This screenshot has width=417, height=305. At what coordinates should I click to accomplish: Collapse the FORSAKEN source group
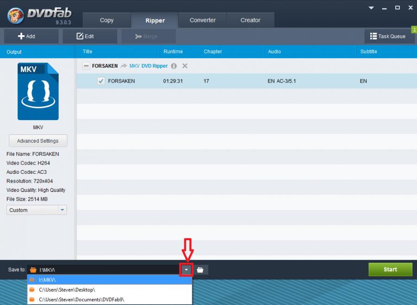click(x=86, y=66)
